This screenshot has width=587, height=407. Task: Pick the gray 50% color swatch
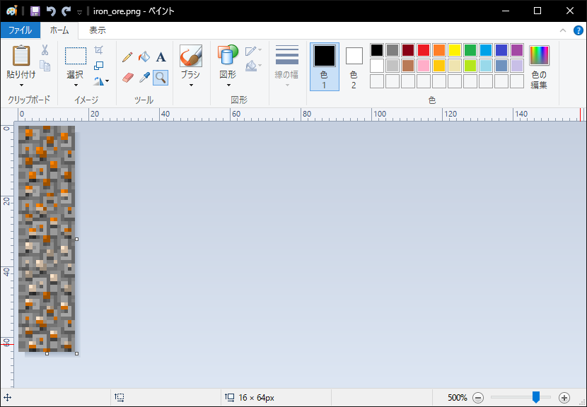pyautogui.click(x=393, y=49)
